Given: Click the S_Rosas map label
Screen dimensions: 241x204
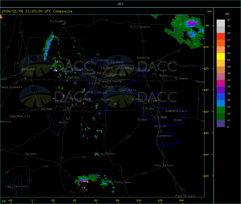Looking at the screenshot, I should 108,86.
